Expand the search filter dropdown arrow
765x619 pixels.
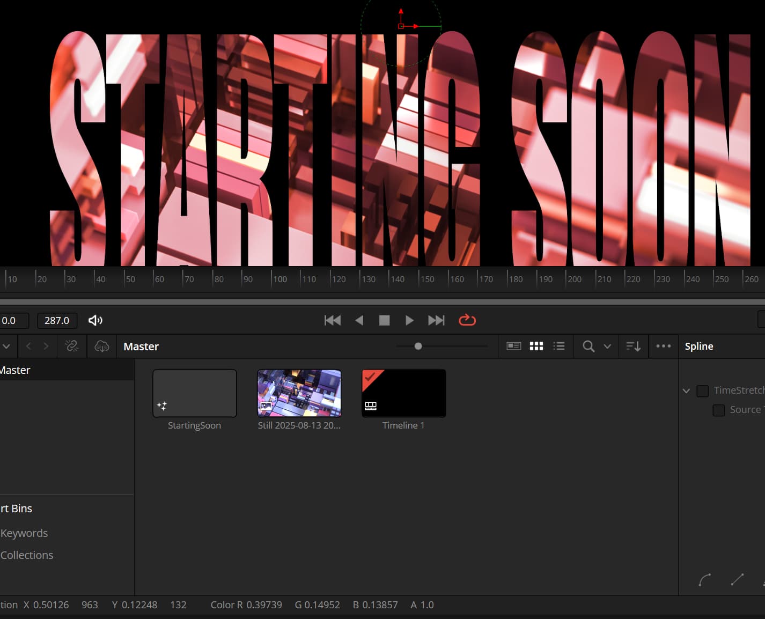click(x=607, y=346)
